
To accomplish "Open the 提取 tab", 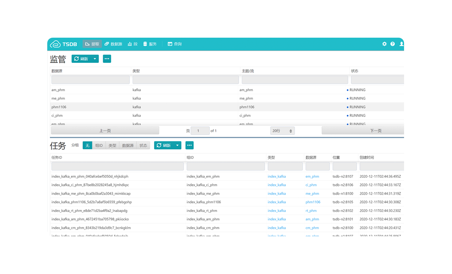I will click(92, 44).
